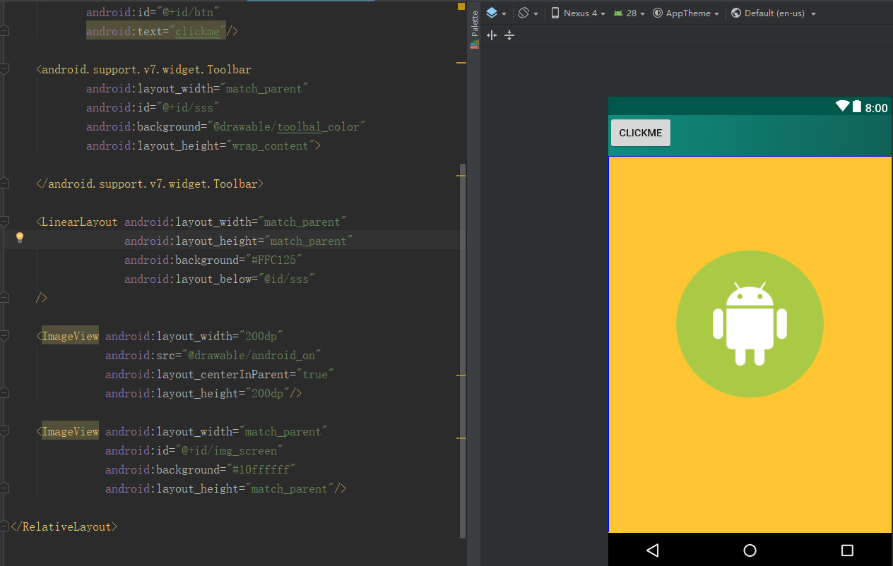Open the orientation for preview dropdown

click(528, 13)
